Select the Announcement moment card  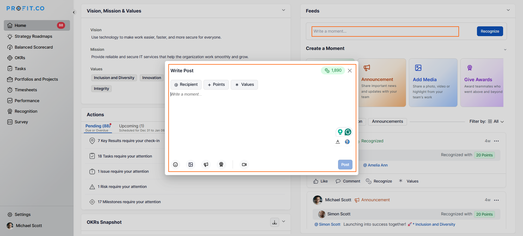click(382, 83)
